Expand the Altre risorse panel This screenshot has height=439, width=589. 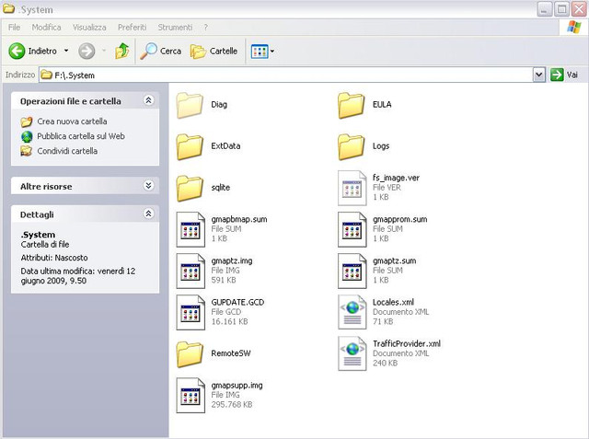coord(148,186)
